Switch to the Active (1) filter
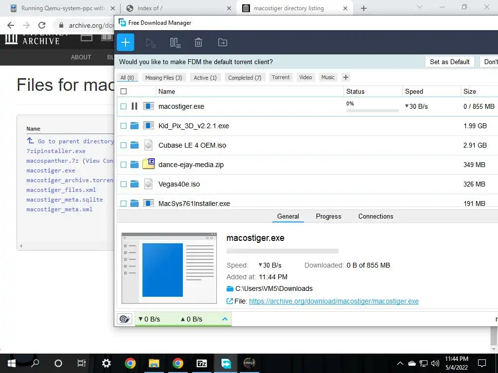The height and width of the screenshot is (373, 498). coord(205,77)
